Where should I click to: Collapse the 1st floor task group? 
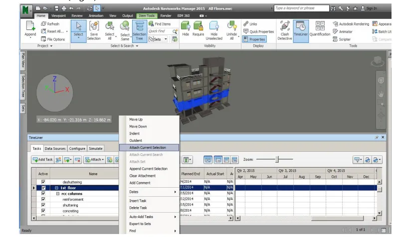pos(56,188)
